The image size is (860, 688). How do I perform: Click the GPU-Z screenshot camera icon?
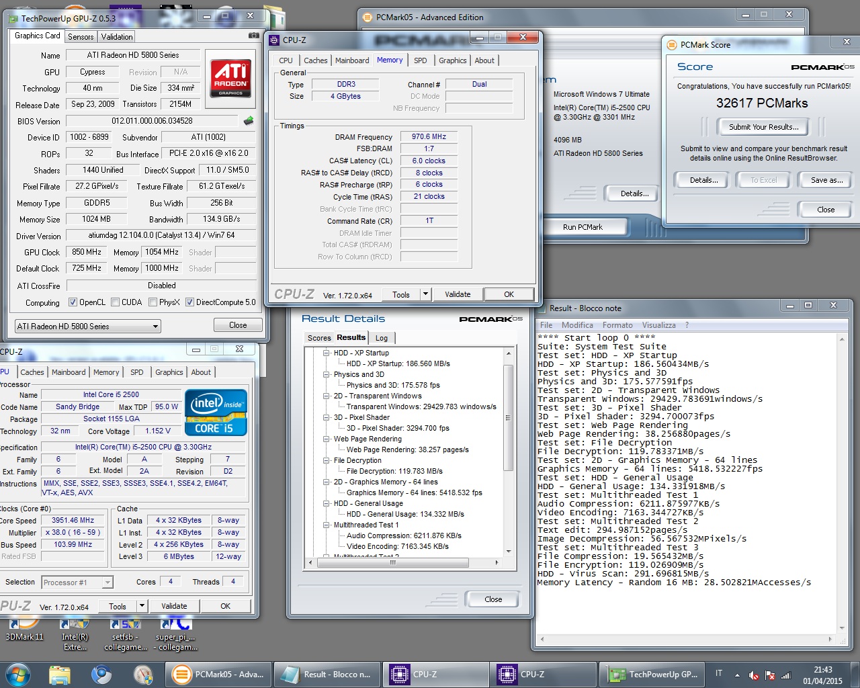point(253,36)
